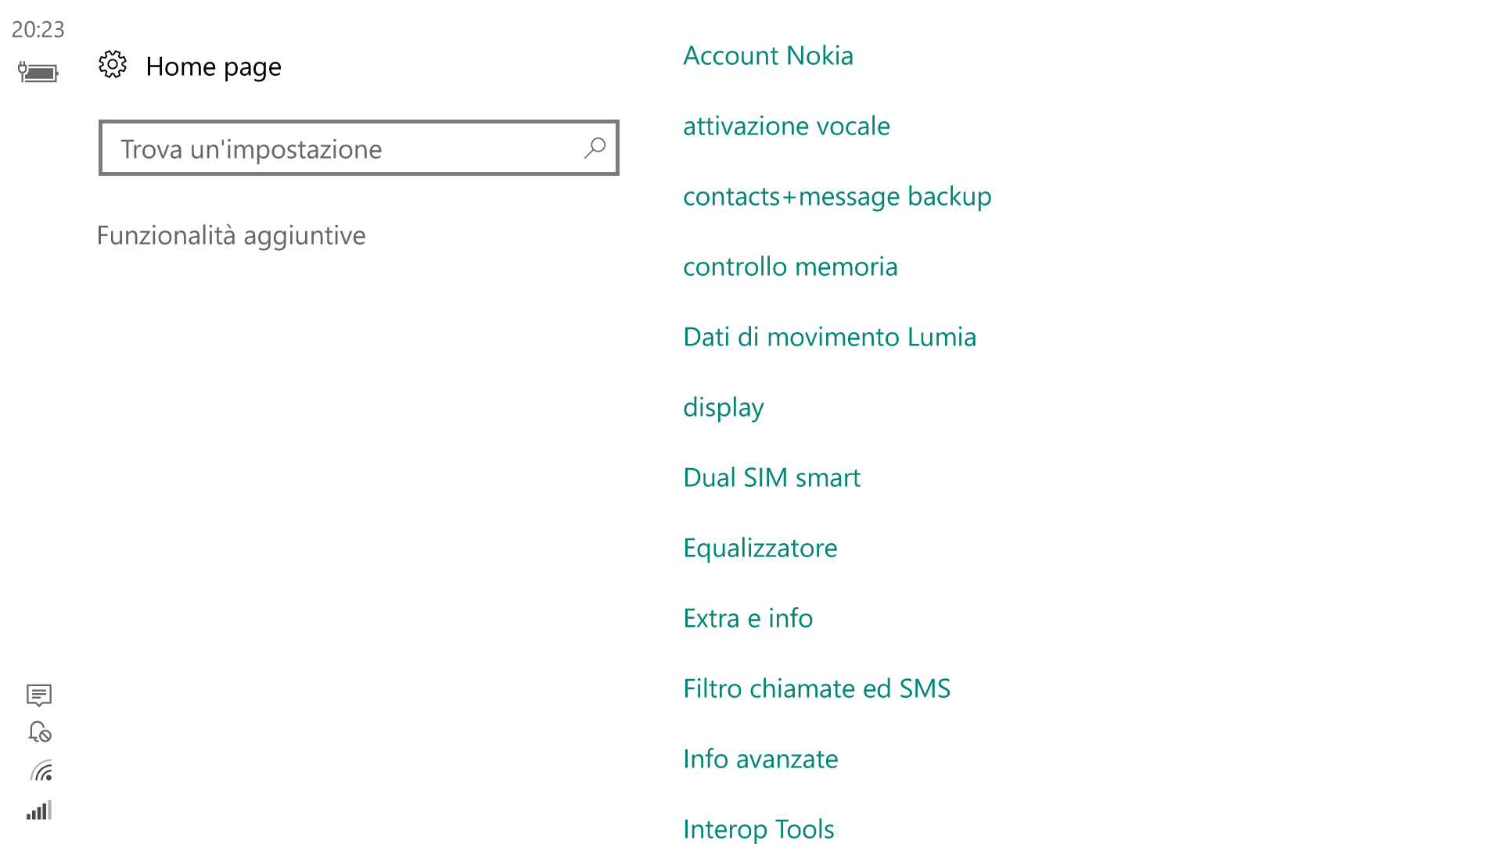Open Interop Tools entry

[x=759, y=829]
